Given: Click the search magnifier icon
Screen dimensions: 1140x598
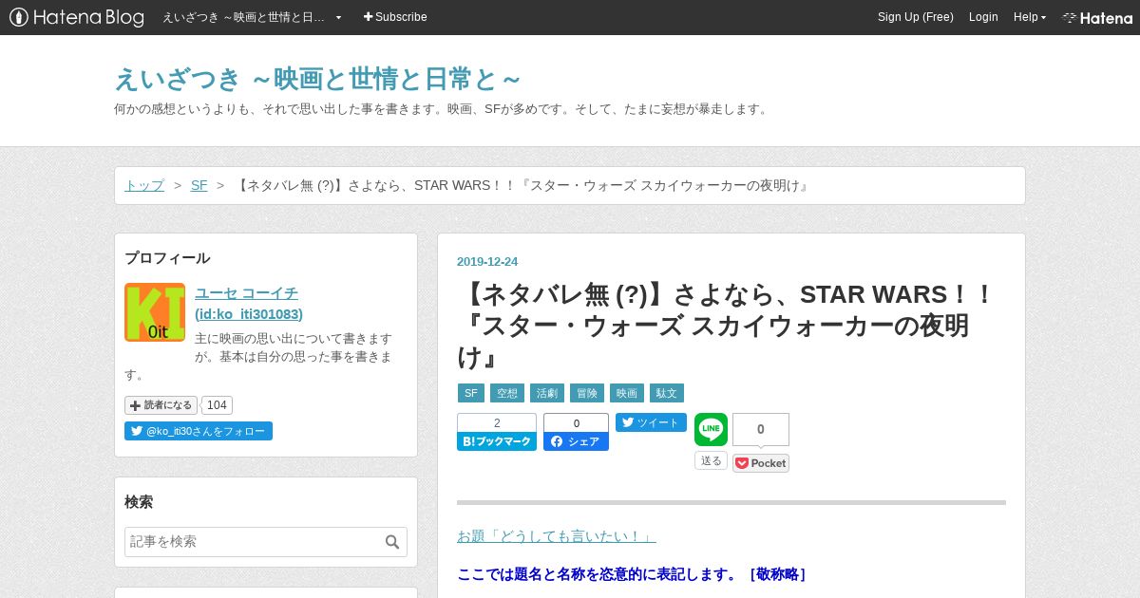Looking at the screenshot, I should 392,542.
